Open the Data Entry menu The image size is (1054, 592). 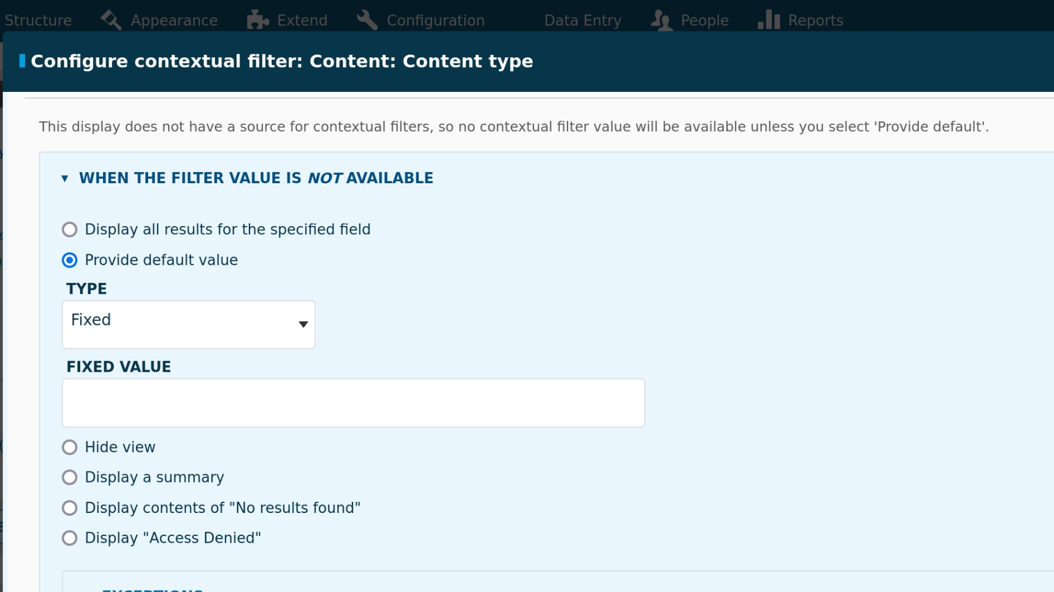(582, 20)
